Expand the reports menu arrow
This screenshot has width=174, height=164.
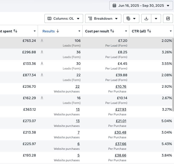[134, 19]
